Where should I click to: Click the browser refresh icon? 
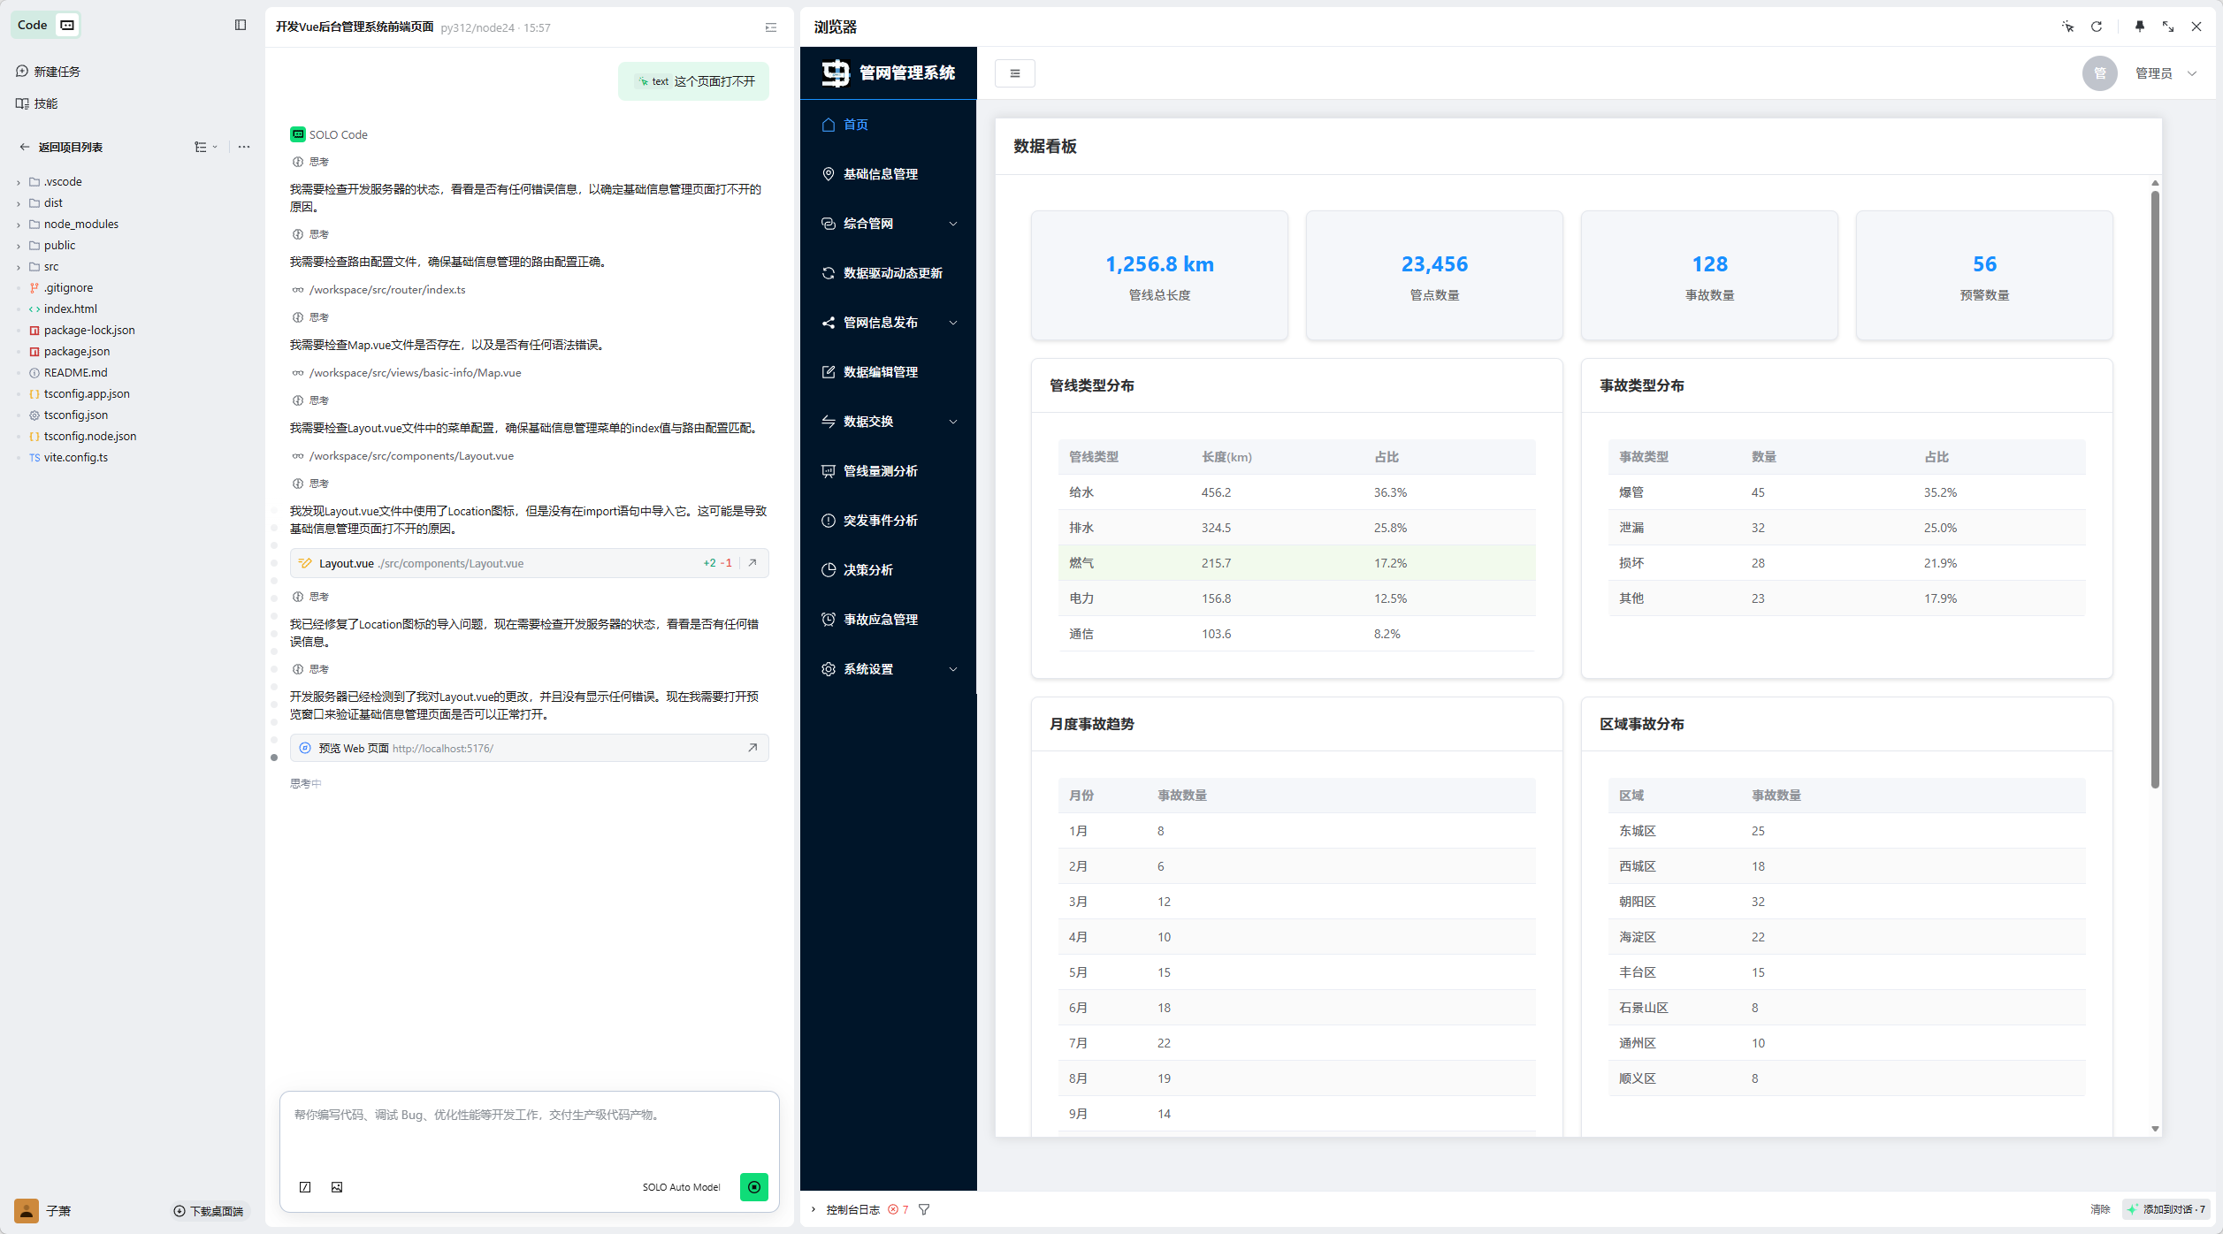[2096, 27]
